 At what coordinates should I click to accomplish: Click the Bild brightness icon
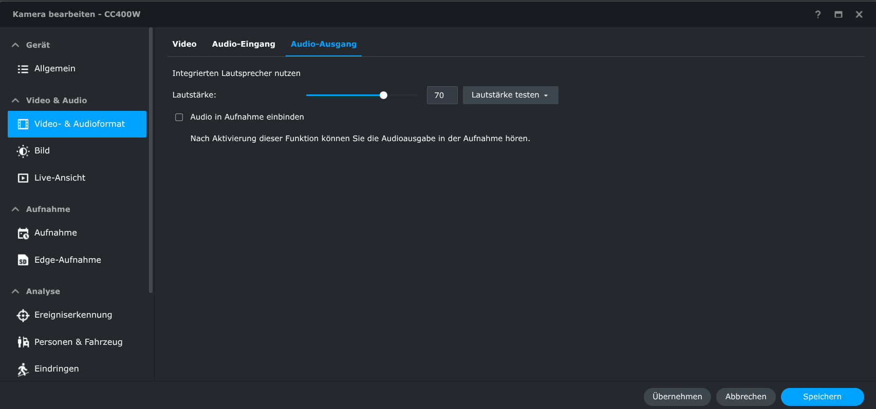(x=23, y=151)
